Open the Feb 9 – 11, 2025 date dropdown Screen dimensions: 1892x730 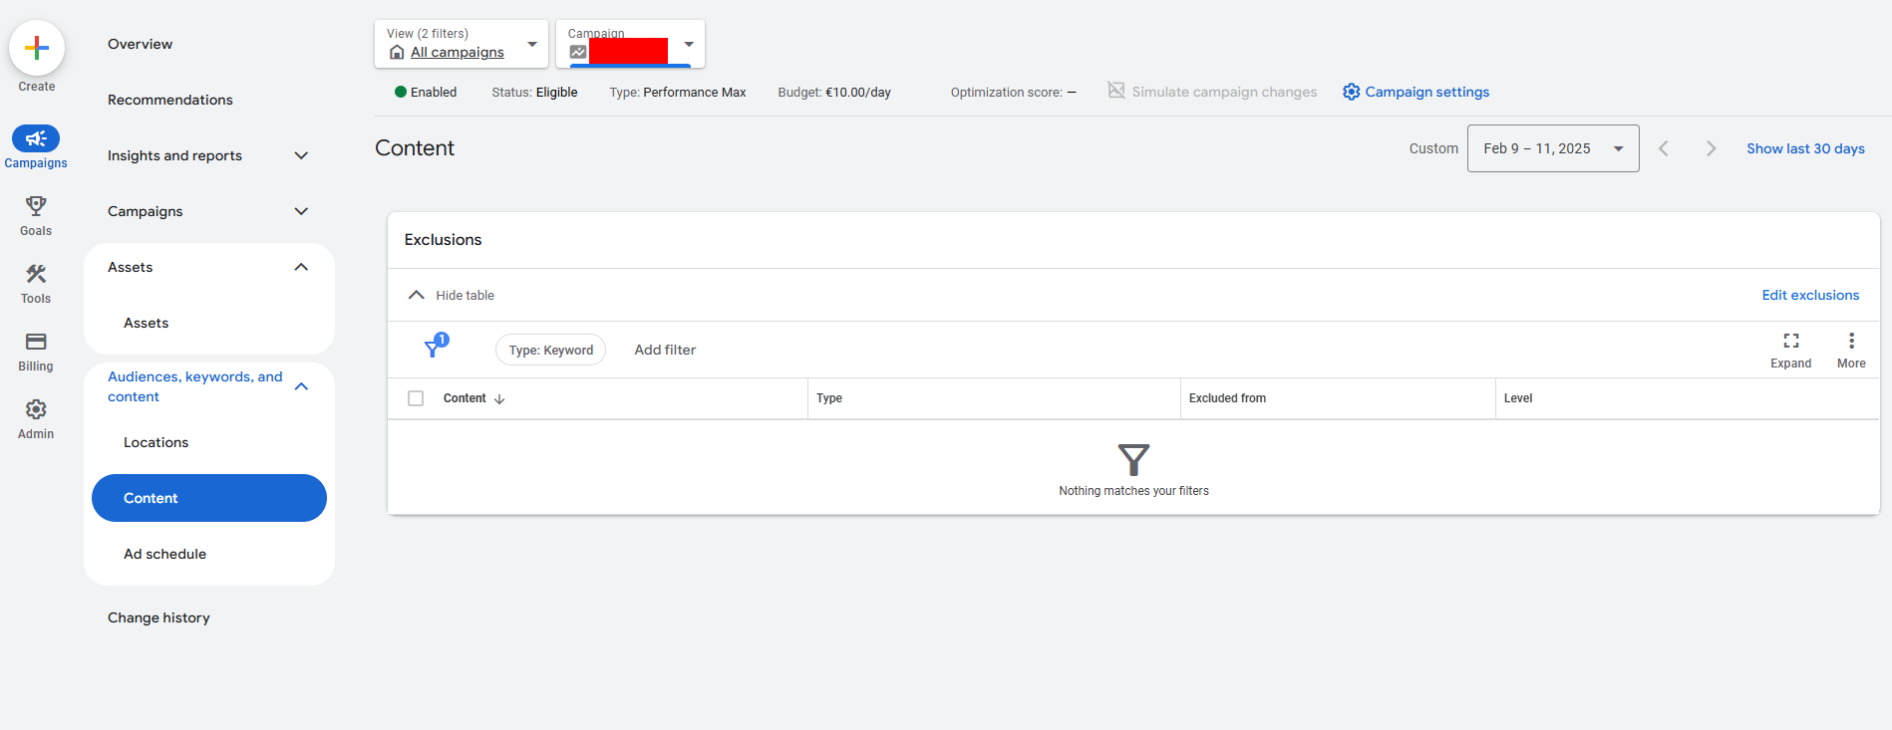pos(1553,148)
